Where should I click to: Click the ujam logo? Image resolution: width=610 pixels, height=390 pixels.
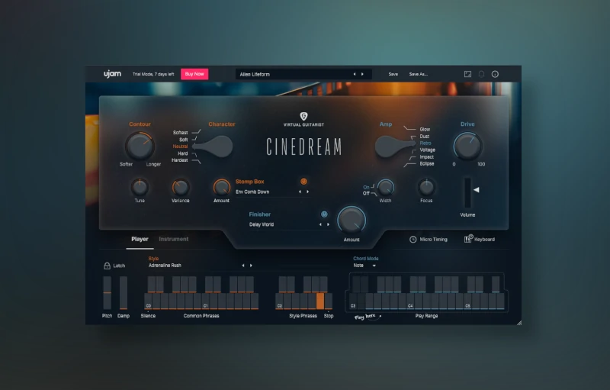click(112, 73)
